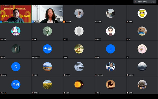Click the pink pig cartoon avatar
The height and width of the screenshot is (99, 158).
142,49
